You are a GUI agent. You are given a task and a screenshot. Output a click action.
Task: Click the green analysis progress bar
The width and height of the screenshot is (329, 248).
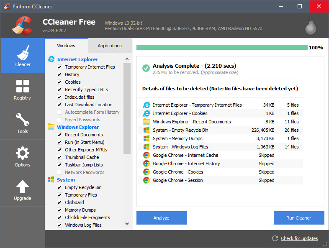click(222, 47)
